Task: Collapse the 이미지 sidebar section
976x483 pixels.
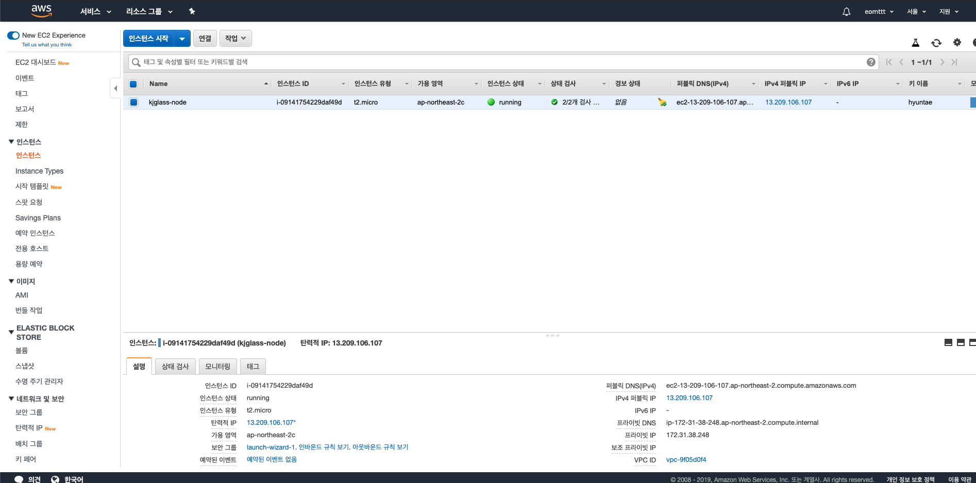Action: coord(11,281)
